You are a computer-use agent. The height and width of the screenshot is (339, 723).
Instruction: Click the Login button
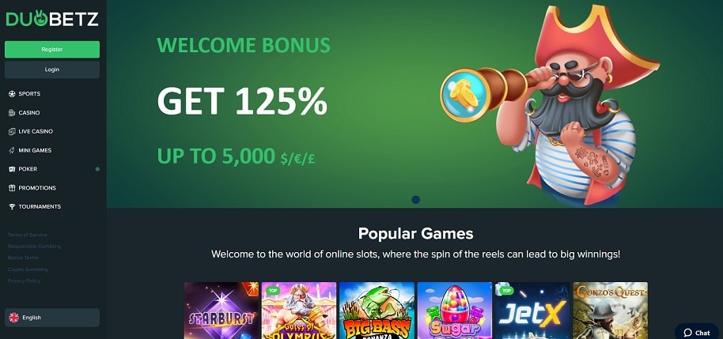pos(52,70)
